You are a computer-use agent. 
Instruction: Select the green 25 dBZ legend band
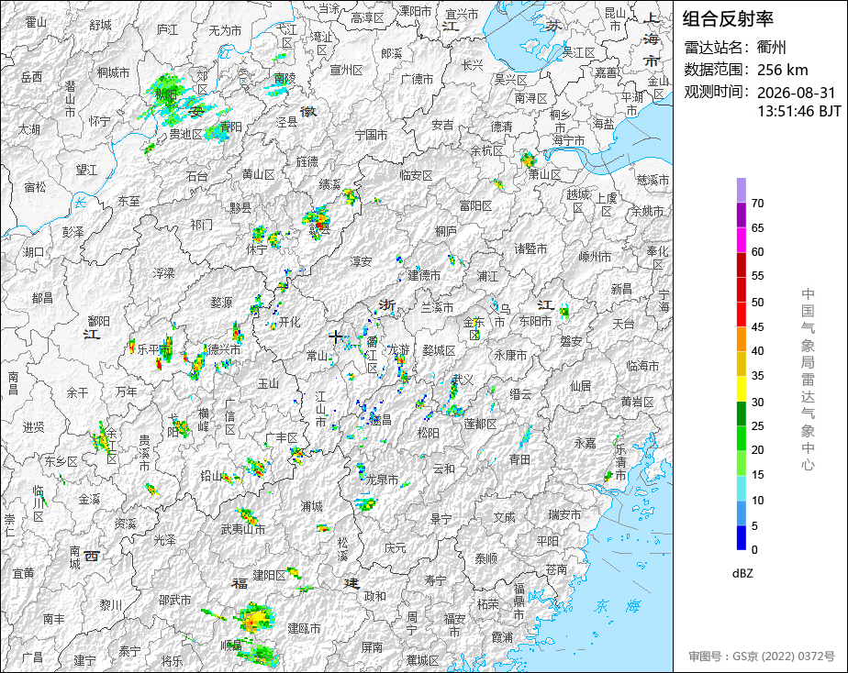(x=741, y=414)
